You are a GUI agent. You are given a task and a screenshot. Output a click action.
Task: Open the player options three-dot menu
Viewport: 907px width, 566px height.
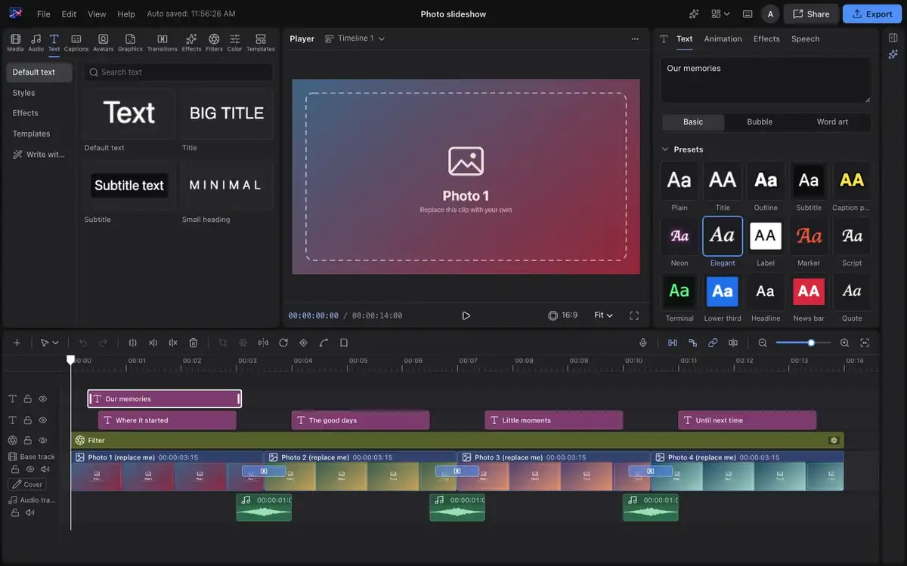634,38
